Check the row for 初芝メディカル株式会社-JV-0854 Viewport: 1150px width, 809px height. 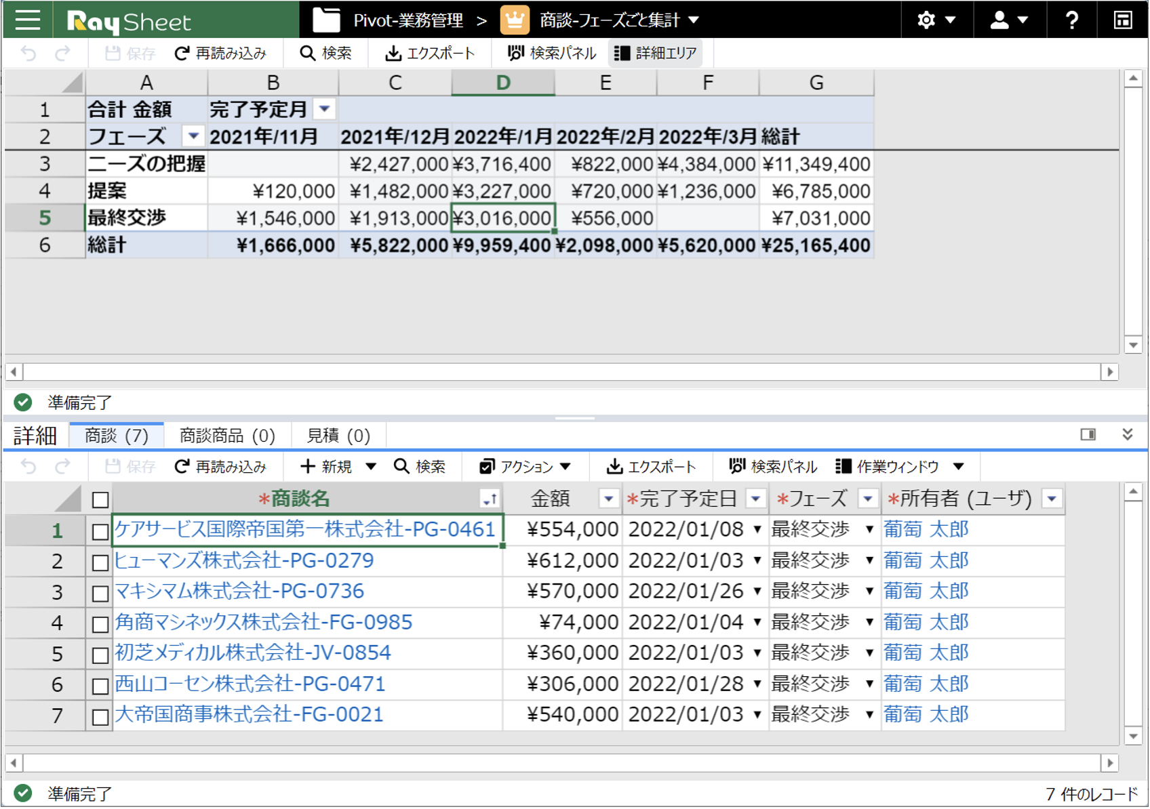(100, 655)
